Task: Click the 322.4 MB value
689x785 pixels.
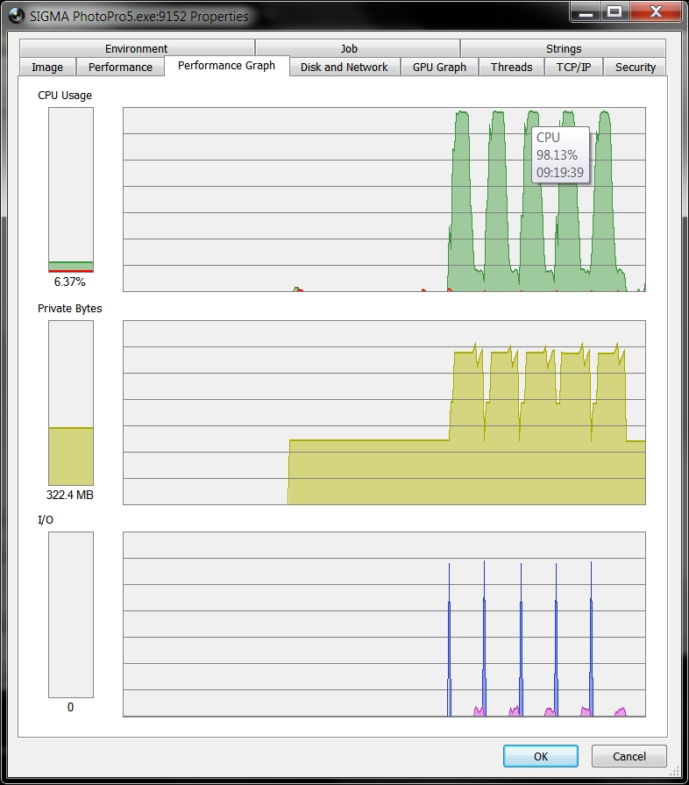Action: pyautogui.click(x=69, y=496)
